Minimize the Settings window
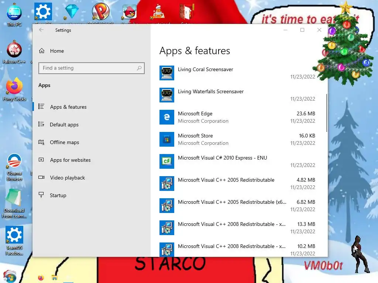378x283 pixels. click(x=285, y=30)
